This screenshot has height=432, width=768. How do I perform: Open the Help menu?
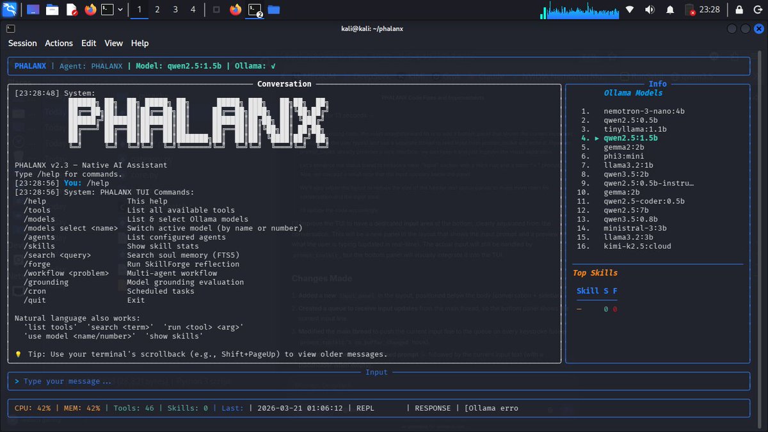pos(140,43)
